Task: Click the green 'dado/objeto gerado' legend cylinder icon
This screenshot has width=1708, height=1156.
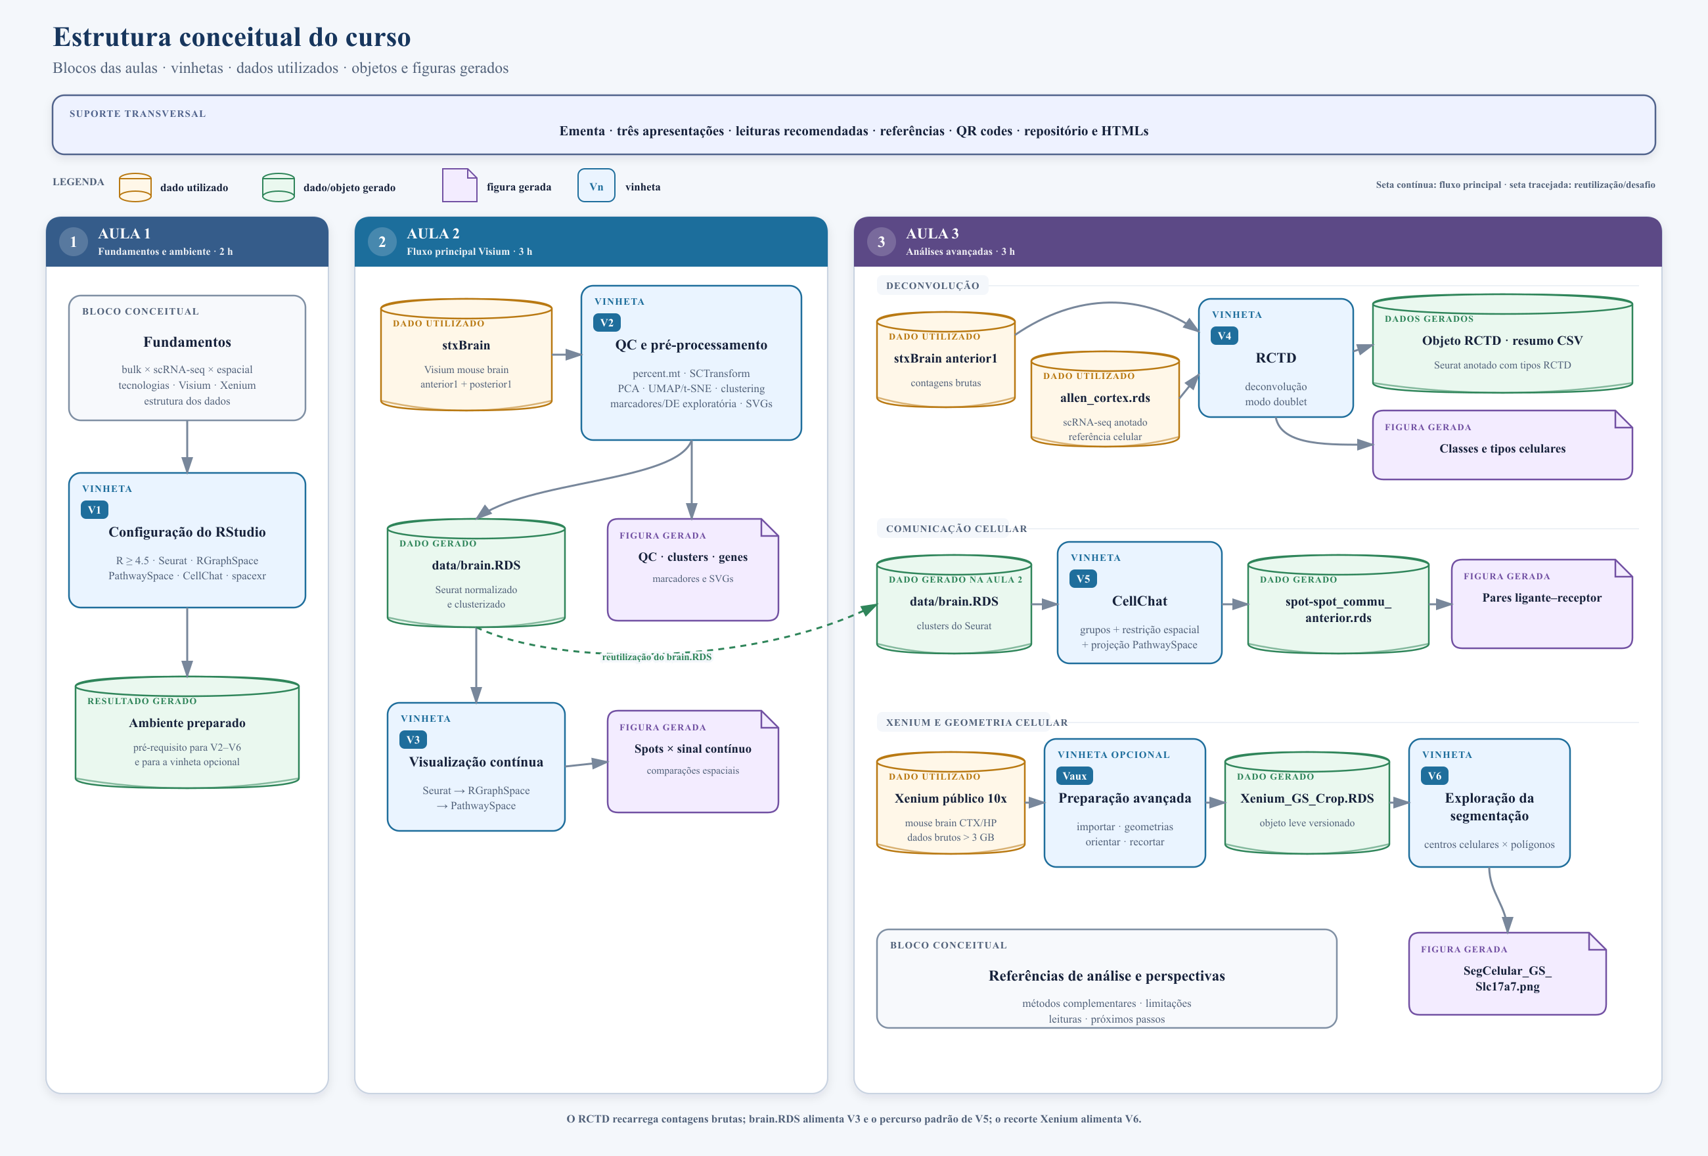Action: point(279,187)
